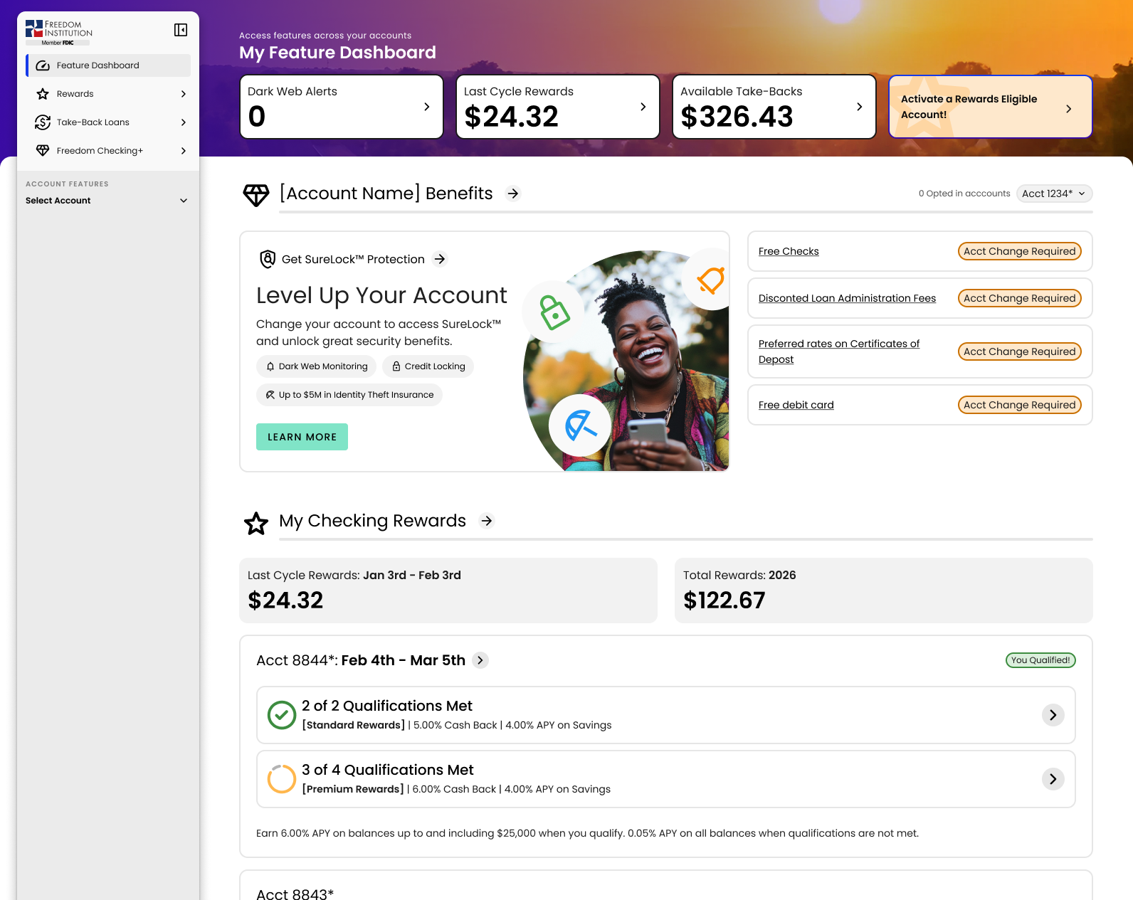Click Acct Change Required badge for Certificates
Viewport: 1133px width, 900px height.
pos(1020,351)
